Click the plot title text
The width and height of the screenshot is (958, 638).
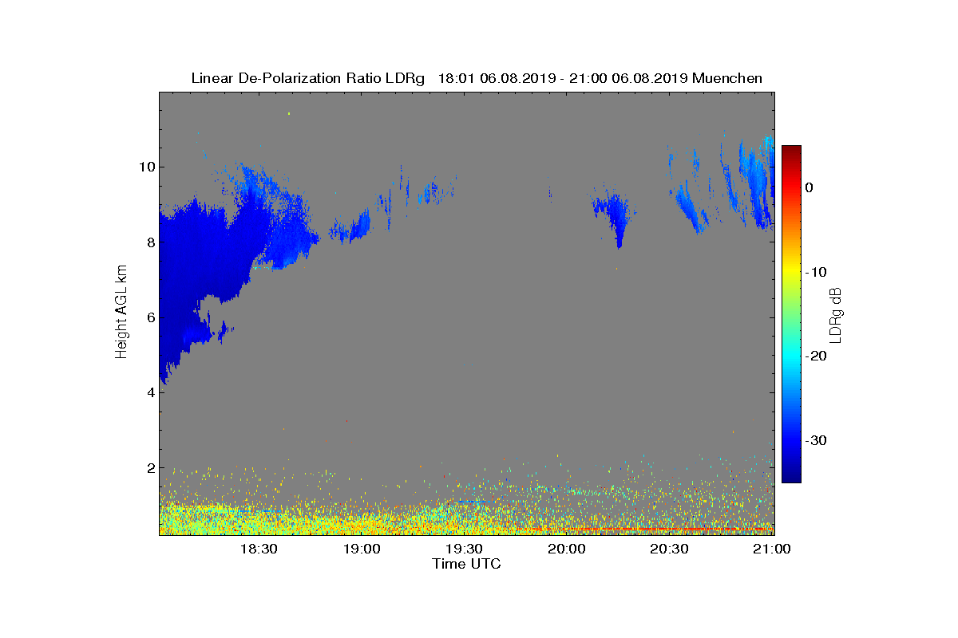click(477, 78)
